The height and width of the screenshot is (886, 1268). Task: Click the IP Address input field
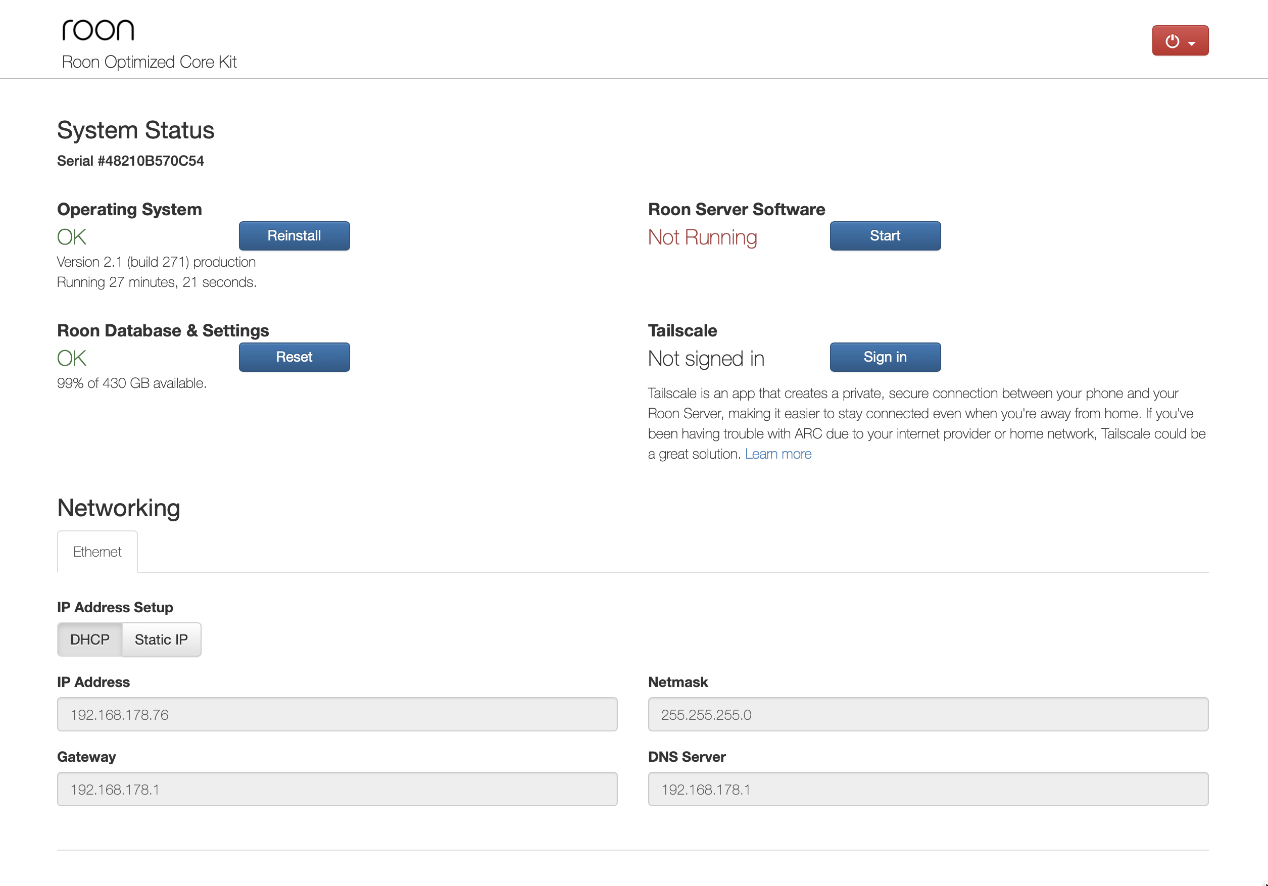(337, 714)
